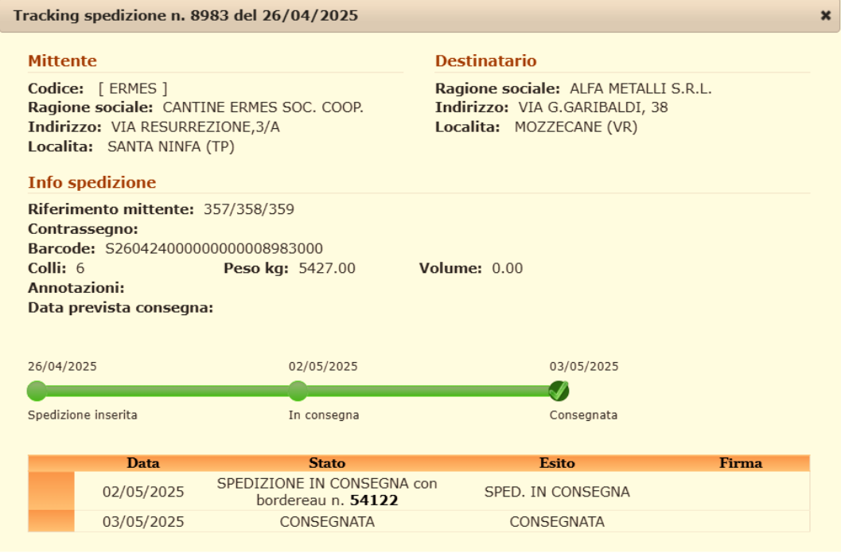Select the CONSEGNATA status in last row
841x553 pixels.
(x=327, y=522)
